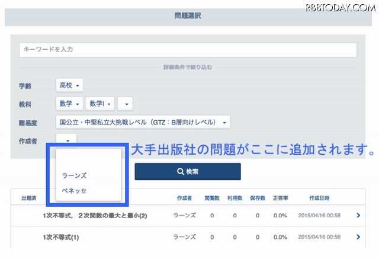This screenshot has height=259, width=379.
Task: Click 0.0% in the 1次不等式(1) row
Action: click(x=280, y=237)
